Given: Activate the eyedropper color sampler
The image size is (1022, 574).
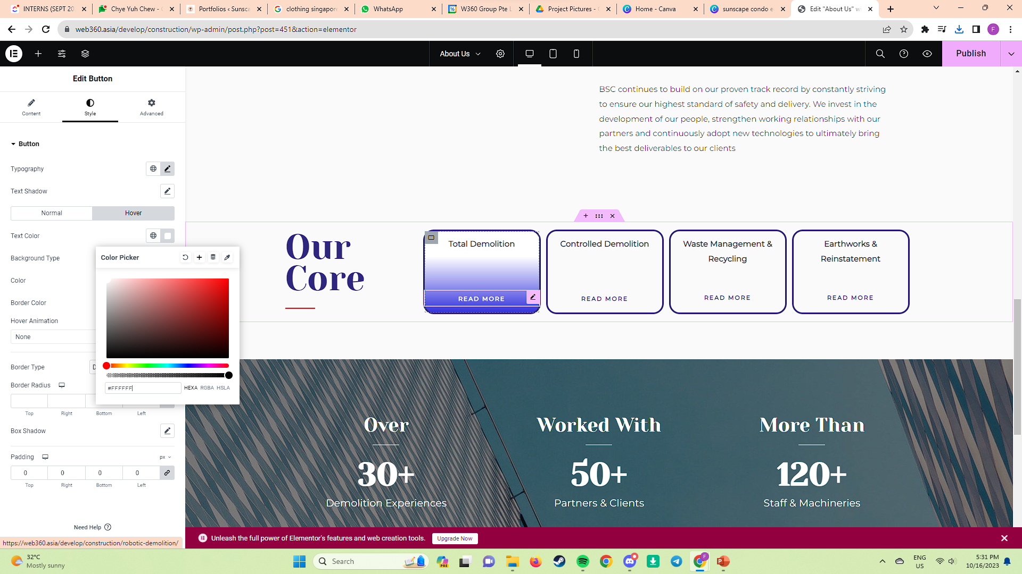Looking at the screenshot, I should click(227, 257).
